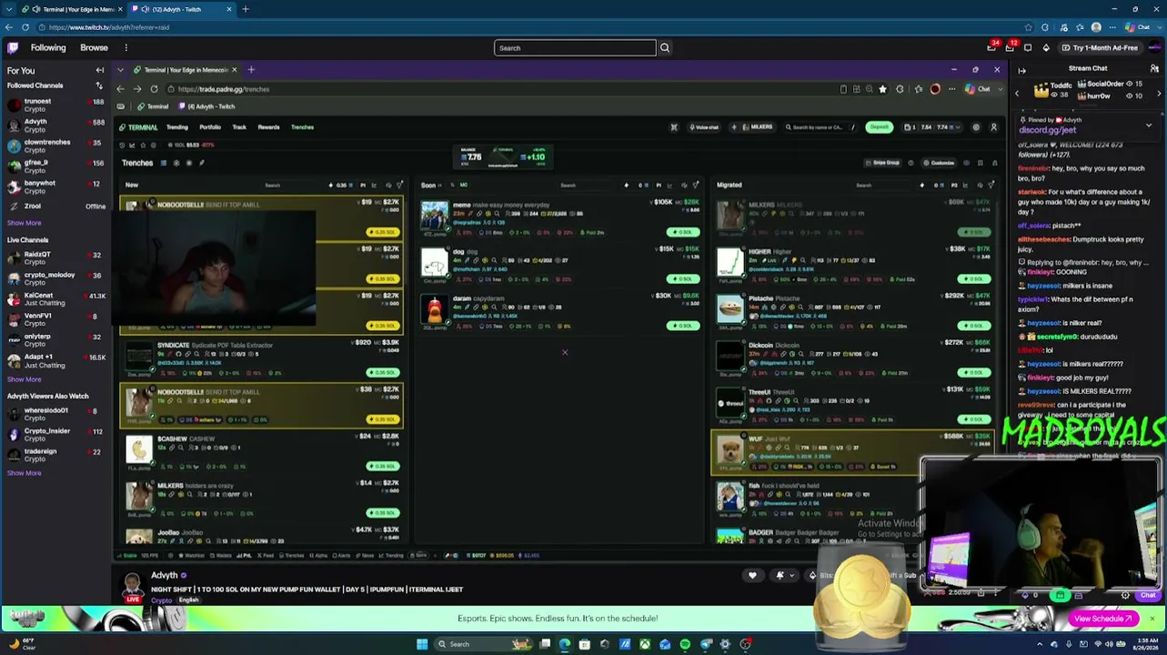Expand Show More under Advyth Viewers Also Watch
Viewport: 1167px width, 655px height.
25,473
